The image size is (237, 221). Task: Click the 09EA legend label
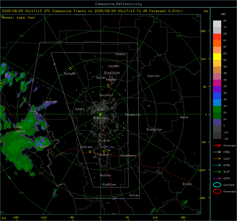(226, 152)
